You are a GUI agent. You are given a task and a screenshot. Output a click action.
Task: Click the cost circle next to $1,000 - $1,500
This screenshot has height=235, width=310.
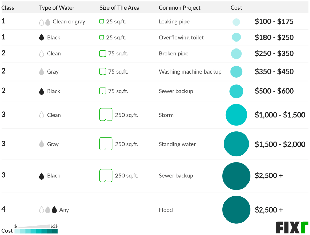[x=236, y=115]
